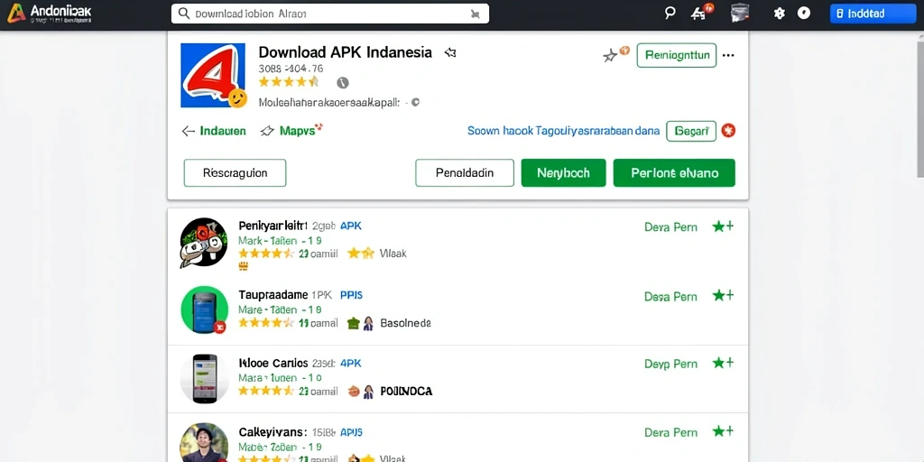This screenshot has width=924, height=462.
Task: Click the search field magnifier icon
Action: 184,14
